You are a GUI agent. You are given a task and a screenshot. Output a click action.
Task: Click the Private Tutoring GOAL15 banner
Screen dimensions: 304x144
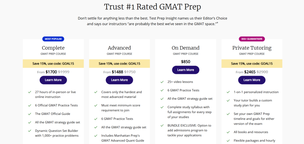tap(252, 64)
